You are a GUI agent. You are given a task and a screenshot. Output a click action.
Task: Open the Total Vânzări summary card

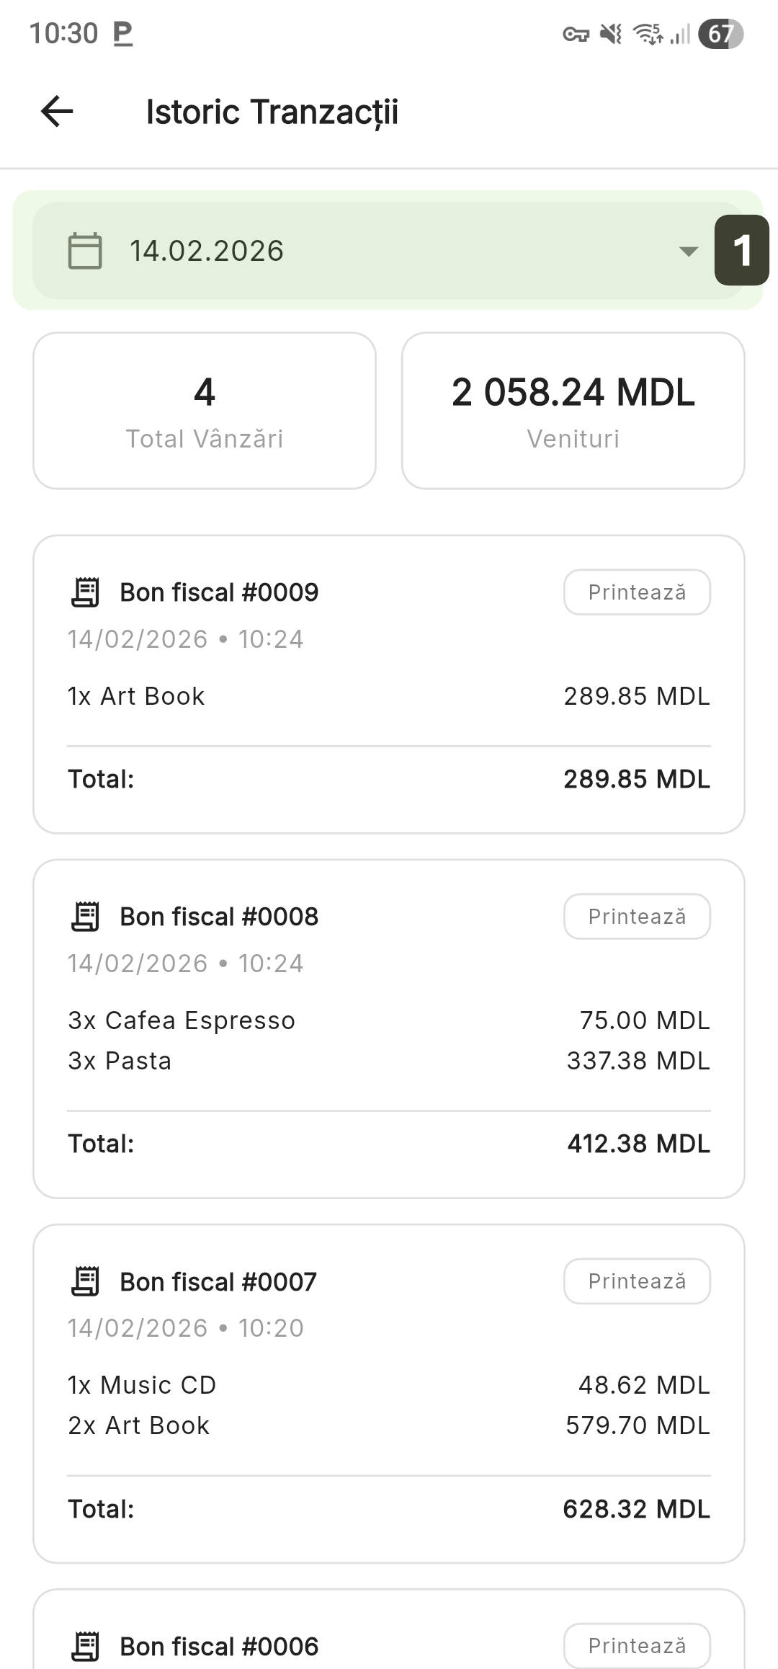click(x=205, y=411)
